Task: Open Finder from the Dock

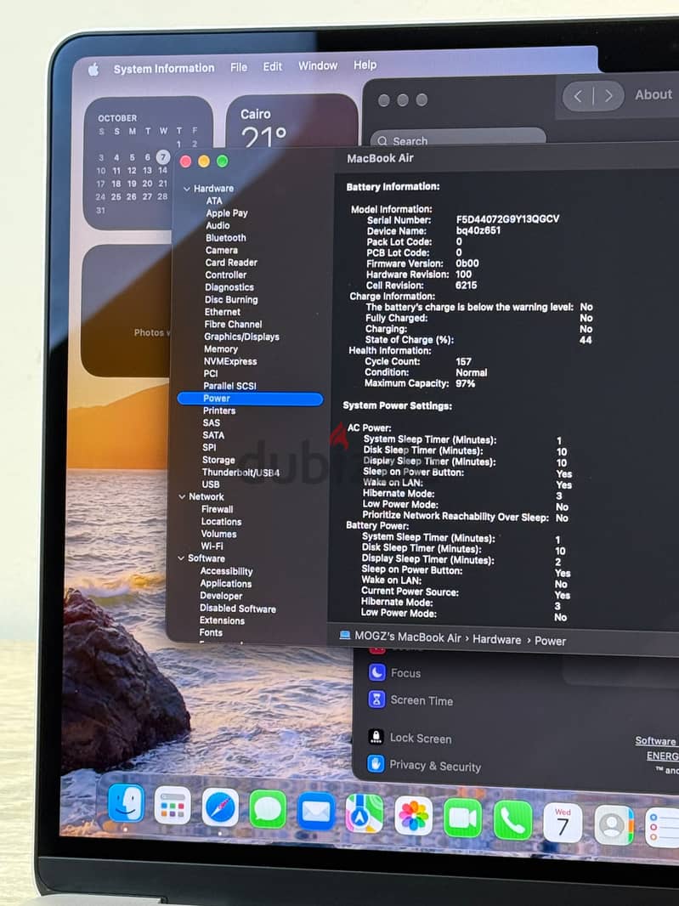Action: click(126, 803)
